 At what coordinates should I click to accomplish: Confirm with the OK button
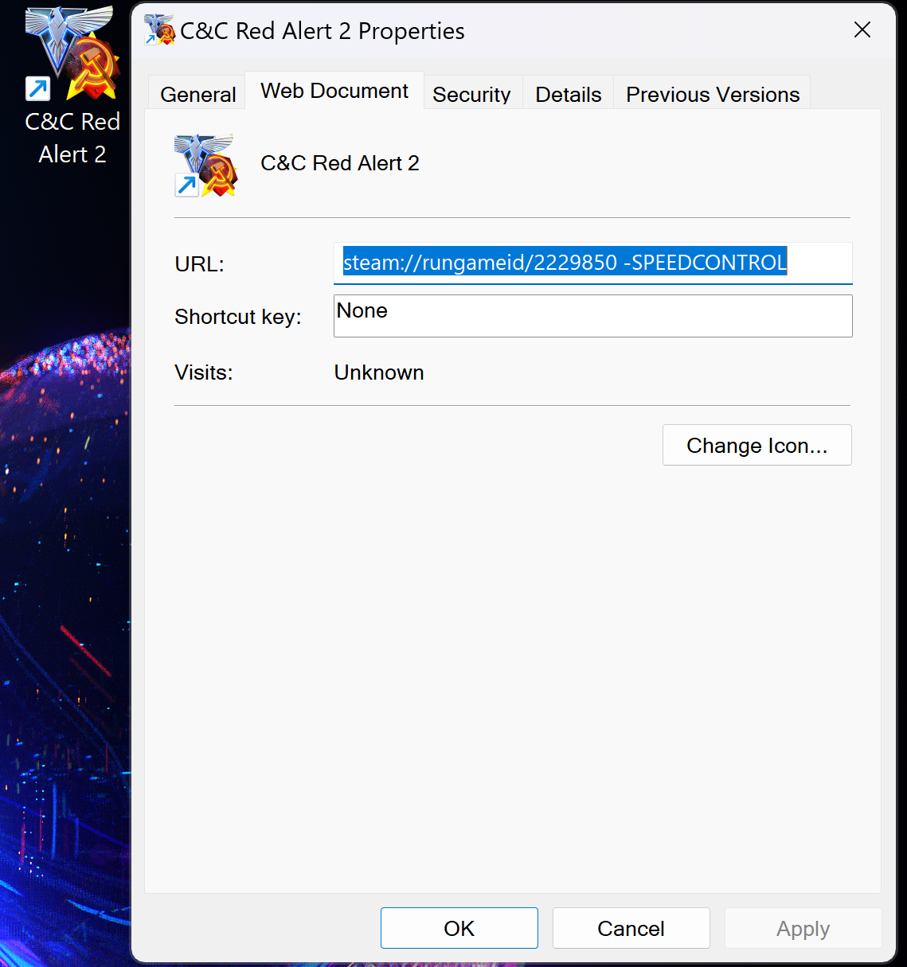click(459, 928)
